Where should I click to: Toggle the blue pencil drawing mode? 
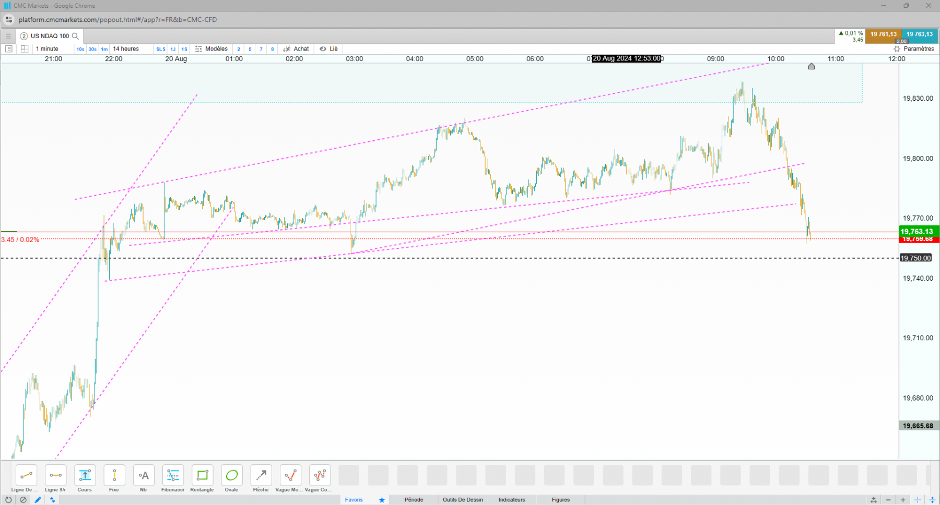[x=38, y=500]
